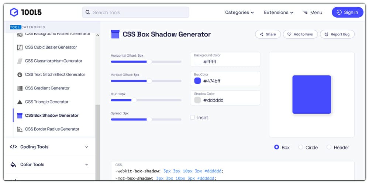
Task: Click the Sign in button
Action: tap(348, 13)
